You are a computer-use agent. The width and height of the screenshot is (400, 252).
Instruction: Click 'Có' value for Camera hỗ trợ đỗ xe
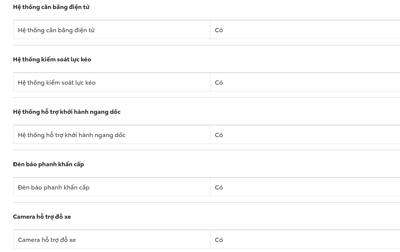click(x=219, y=240)
